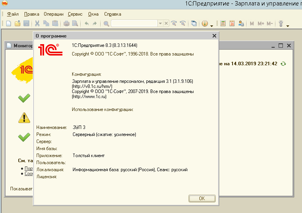
Task: Click the lower green checkmark in Монитор
Action: 24,137
